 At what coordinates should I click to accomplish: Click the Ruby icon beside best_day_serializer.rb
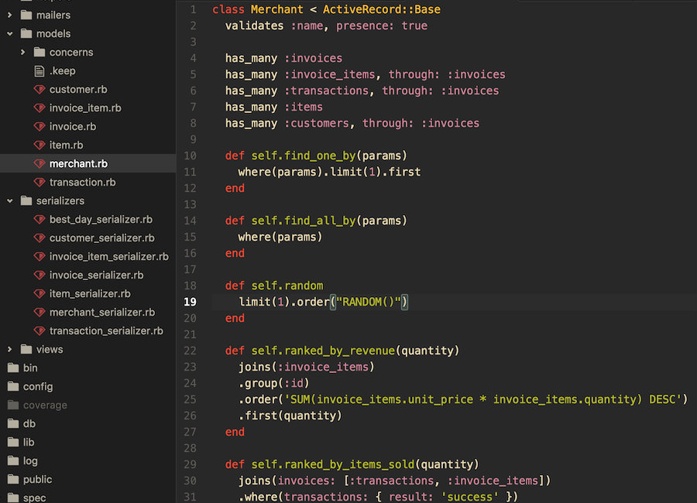click(x=39, y=220)
